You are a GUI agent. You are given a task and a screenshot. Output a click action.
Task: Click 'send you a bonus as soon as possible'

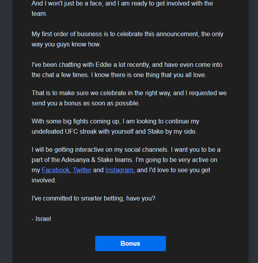pos(86,103)
